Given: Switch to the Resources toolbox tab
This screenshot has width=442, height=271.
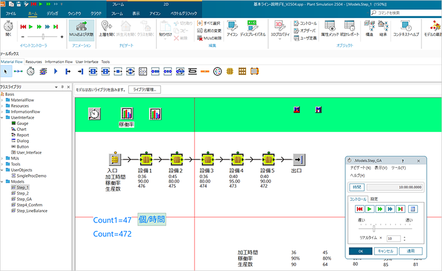Looking at the screenshot, I should click(34, 62).
